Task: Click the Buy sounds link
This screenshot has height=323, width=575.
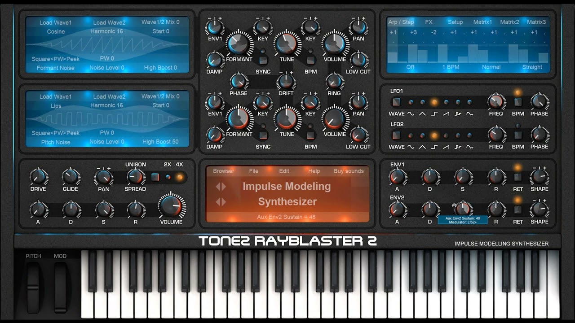Action: (349, 171)
